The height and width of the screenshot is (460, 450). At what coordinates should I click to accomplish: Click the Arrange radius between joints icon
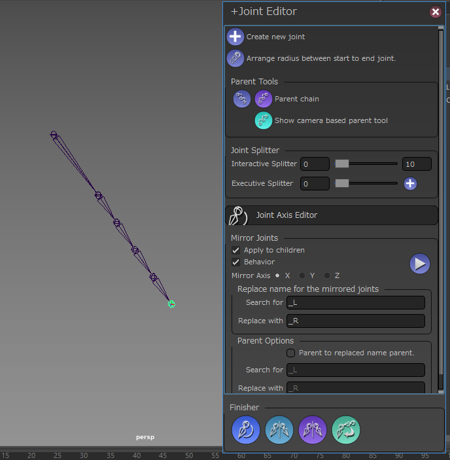pos(235,58)
